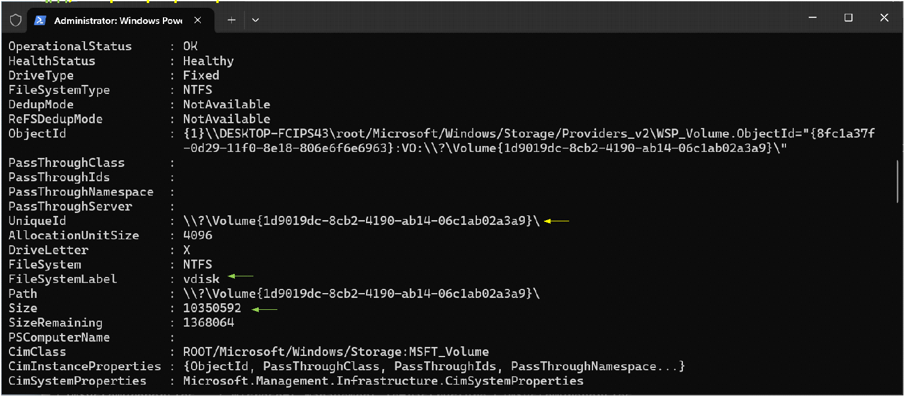
Task: Click the AllocationUnitSize value 4096
Action: pyautogui.click(x=198, y=236)
